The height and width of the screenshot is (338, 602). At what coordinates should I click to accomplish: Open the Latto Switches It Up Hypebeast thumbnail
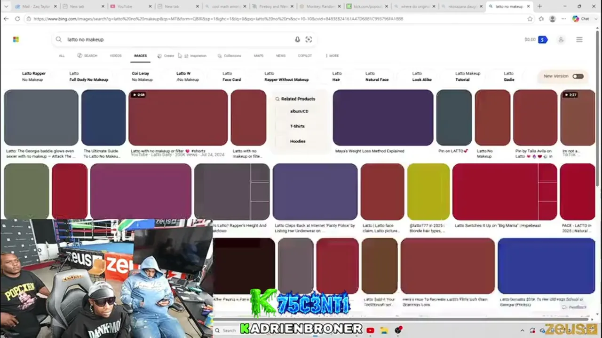[505, 192]
